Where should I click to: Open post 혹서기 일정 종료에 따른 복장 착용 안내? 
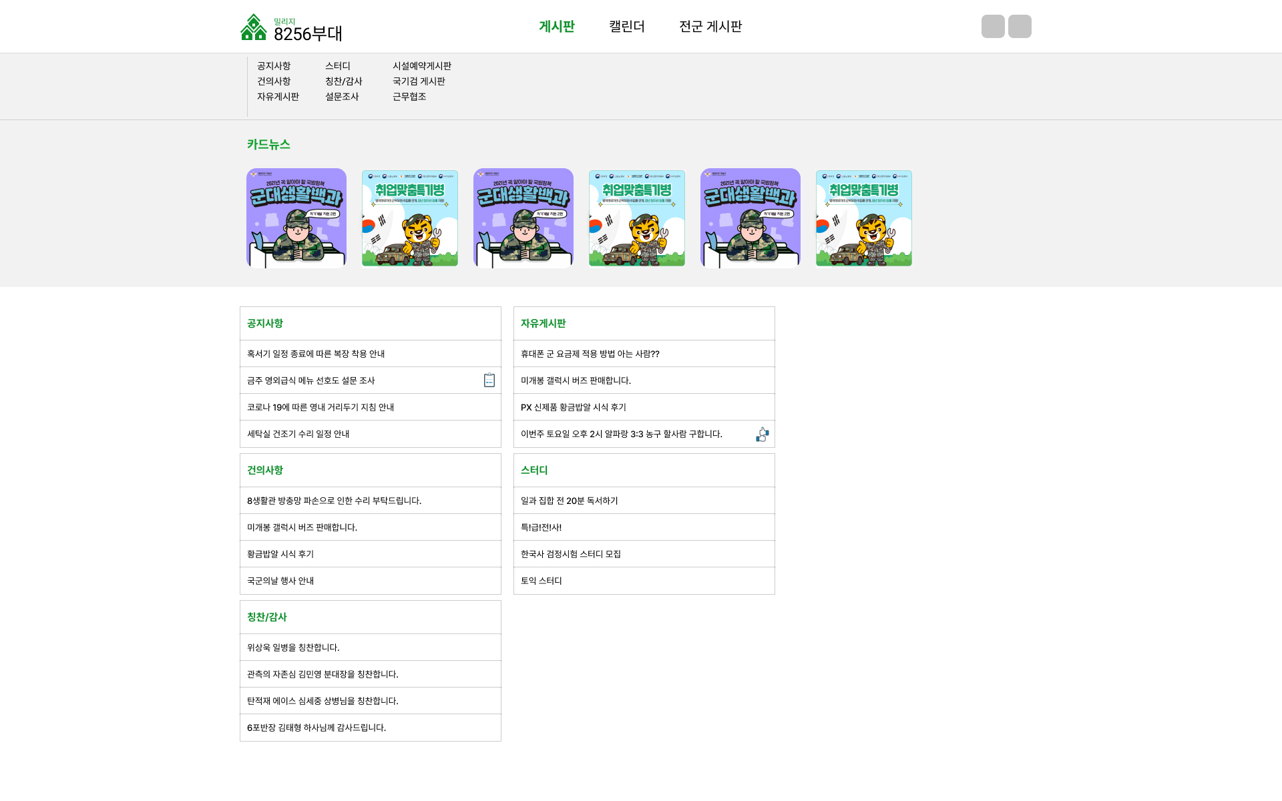[x=371, y=354]
